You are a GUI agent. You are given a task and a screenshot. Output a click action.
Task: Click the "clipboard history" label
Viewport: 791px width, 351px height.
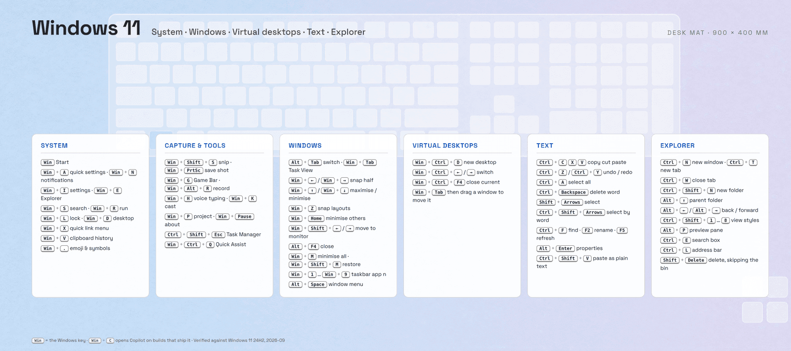tap(91, 238)
